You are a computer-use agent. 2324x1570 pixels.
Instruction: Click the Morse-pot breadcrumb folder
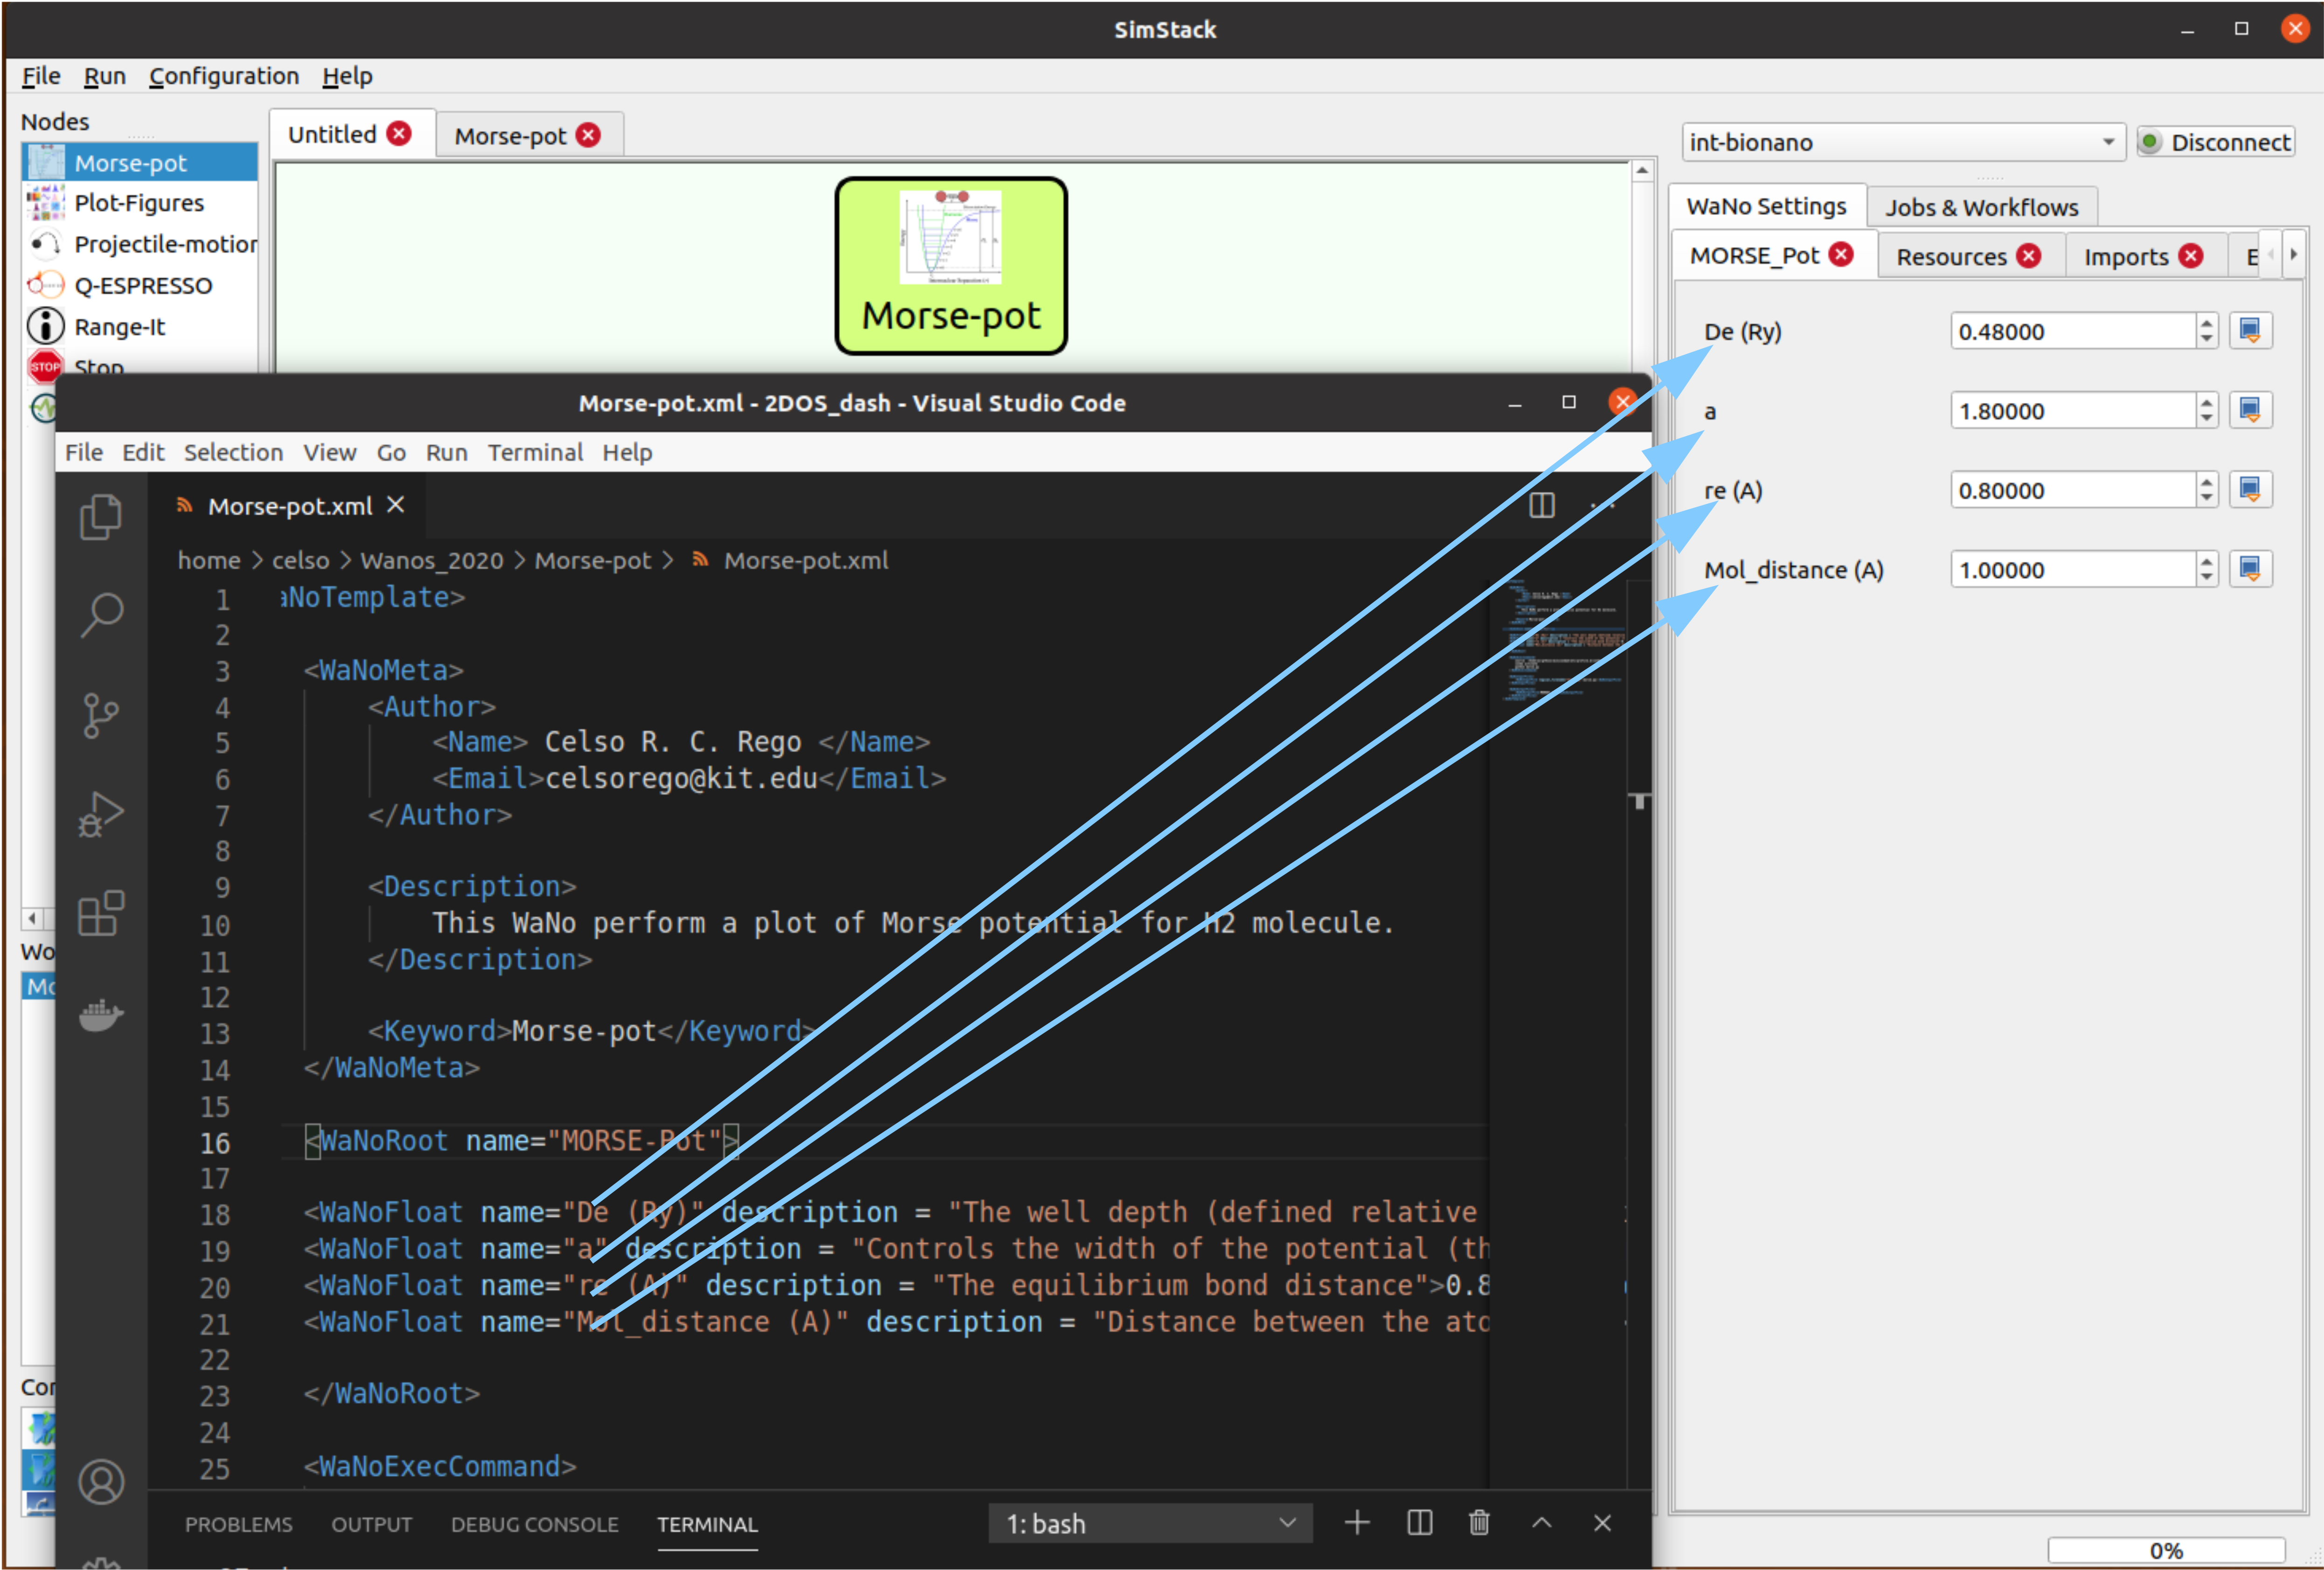592,560
